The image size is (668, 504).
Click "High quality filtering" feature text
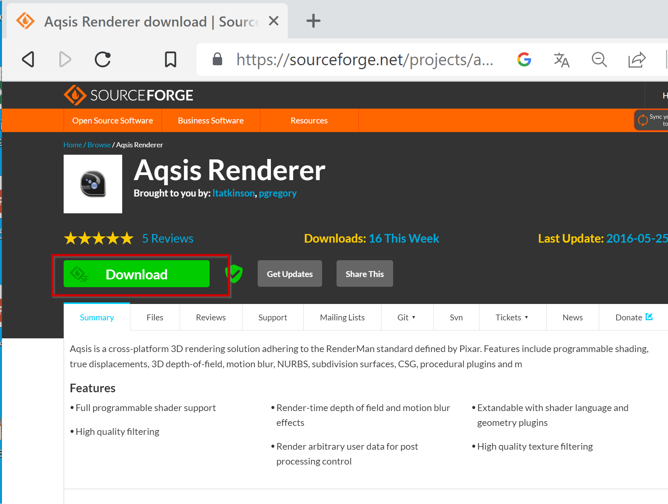tap(118, 432)
